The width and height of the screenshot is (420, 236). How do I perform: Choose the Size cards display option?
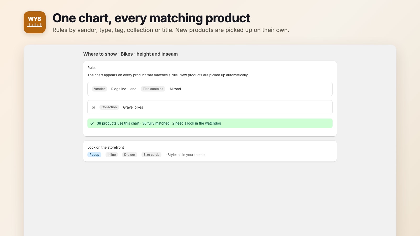click(x=151, y=155)
